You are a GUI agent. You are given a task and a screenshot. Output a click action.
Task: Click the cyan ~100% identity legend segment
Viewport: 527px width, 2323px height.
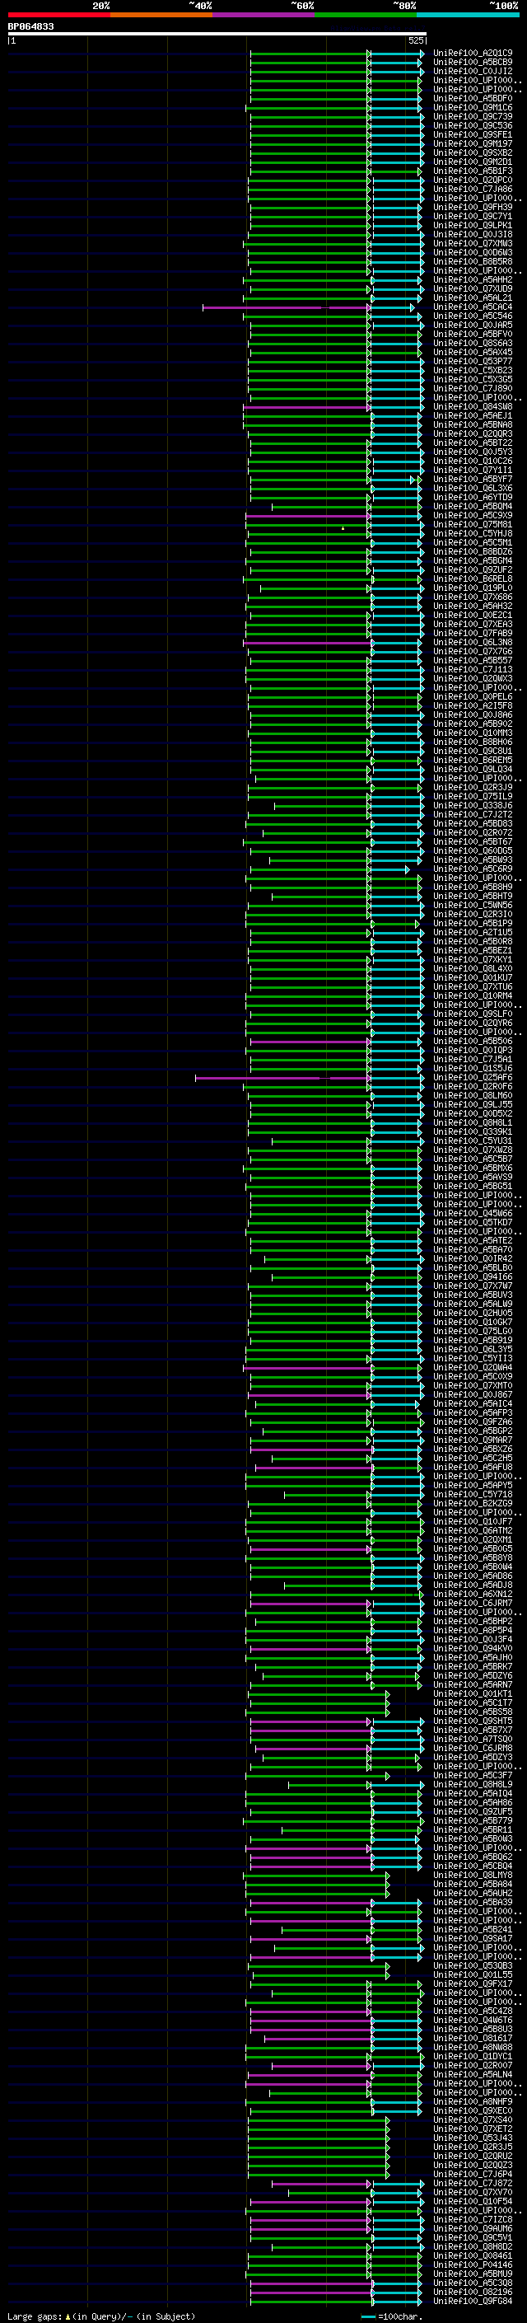(x=468, y=15)
